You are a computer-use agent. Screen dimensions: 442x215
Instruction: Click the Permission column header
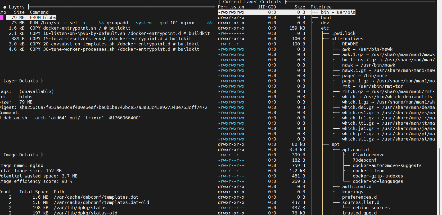[231, 7]
